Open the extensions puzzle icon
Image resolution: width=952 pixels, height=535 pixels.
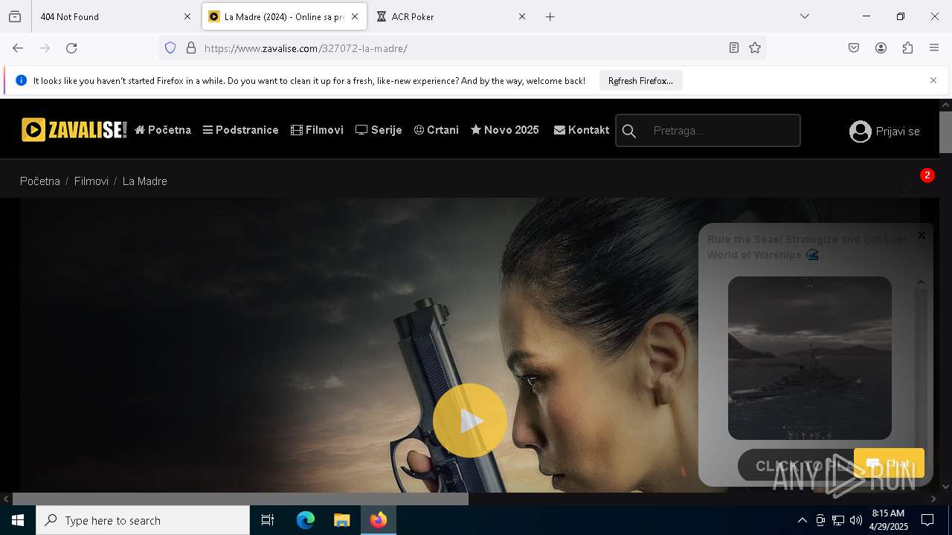(907, 48)
